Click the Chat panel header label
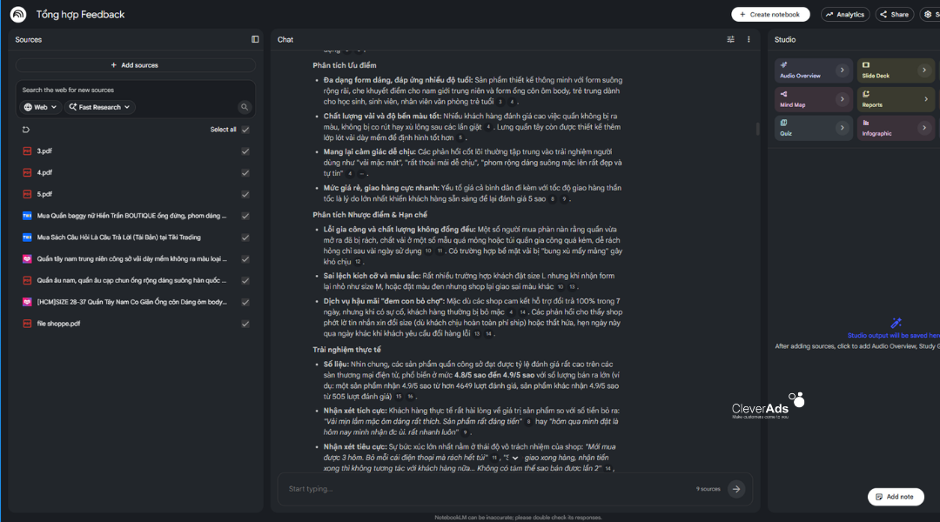This screenshot has width=940, height=522. coord(285,39)
